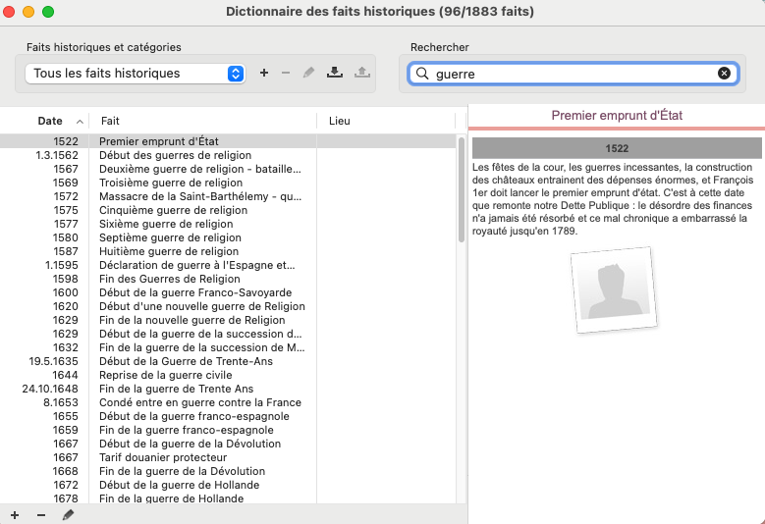Select row Massacre de la Saint-Barthélemy

coord(228,196)
